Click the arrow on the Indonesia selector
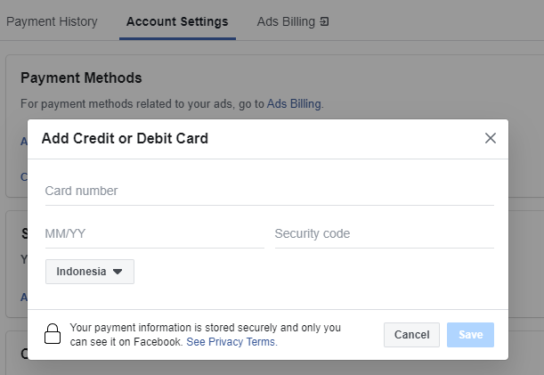This screenshot has width=544, height=375. [118, 272]
